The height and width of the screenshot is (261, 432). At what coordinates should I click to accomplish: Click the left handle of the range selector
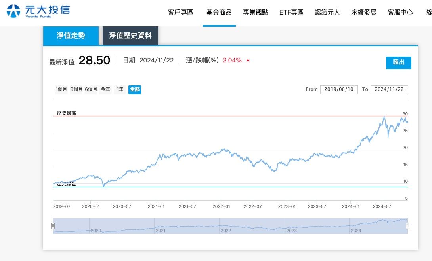point(53,225)
